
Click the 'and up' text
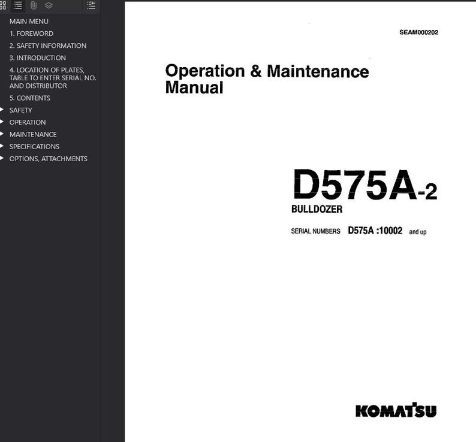point(418,232)
